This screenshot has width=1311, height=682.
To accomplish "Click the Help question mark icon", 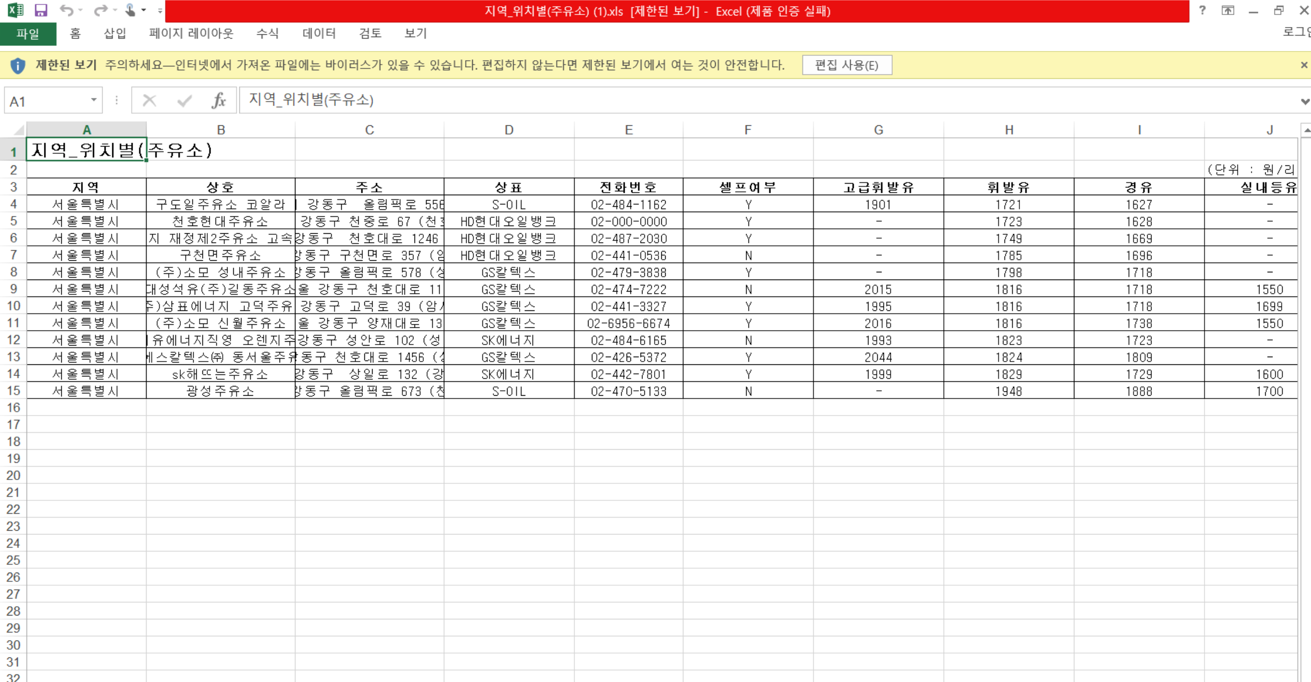I will click(x=1202, y=10).
